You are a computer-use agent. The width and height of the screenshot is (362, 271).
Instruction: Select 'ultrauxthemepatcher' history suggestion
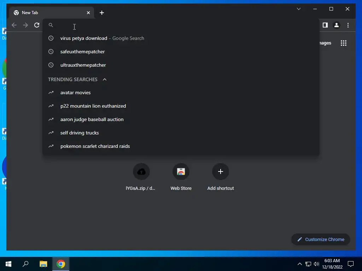click(x=181, y=65)
